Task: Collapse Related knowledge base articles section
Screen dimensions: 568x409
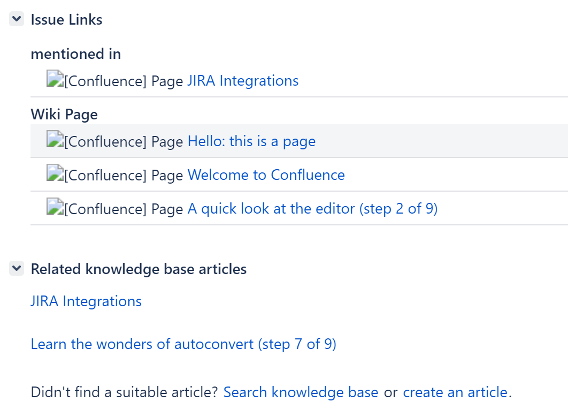Action: [17, 268]
